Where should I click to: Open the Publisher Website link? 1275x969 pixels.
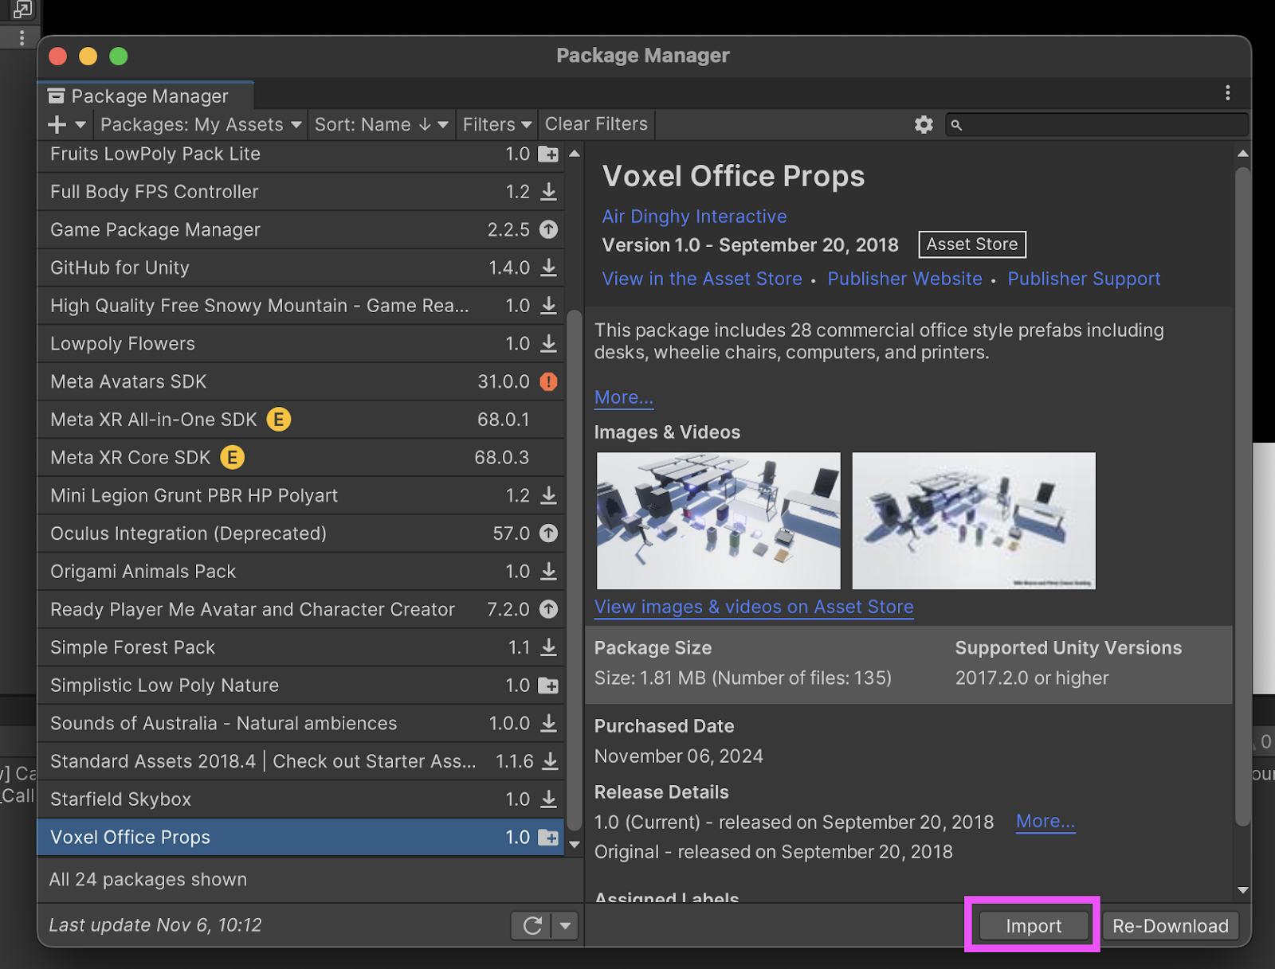click(904, 279)
